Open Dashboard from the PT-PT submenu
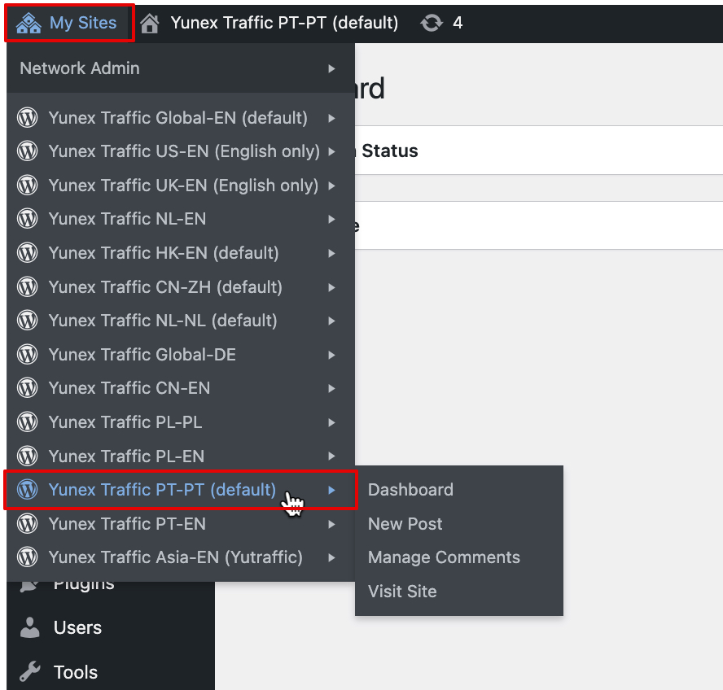Screen dimensions: 723x690 (410, 490)
